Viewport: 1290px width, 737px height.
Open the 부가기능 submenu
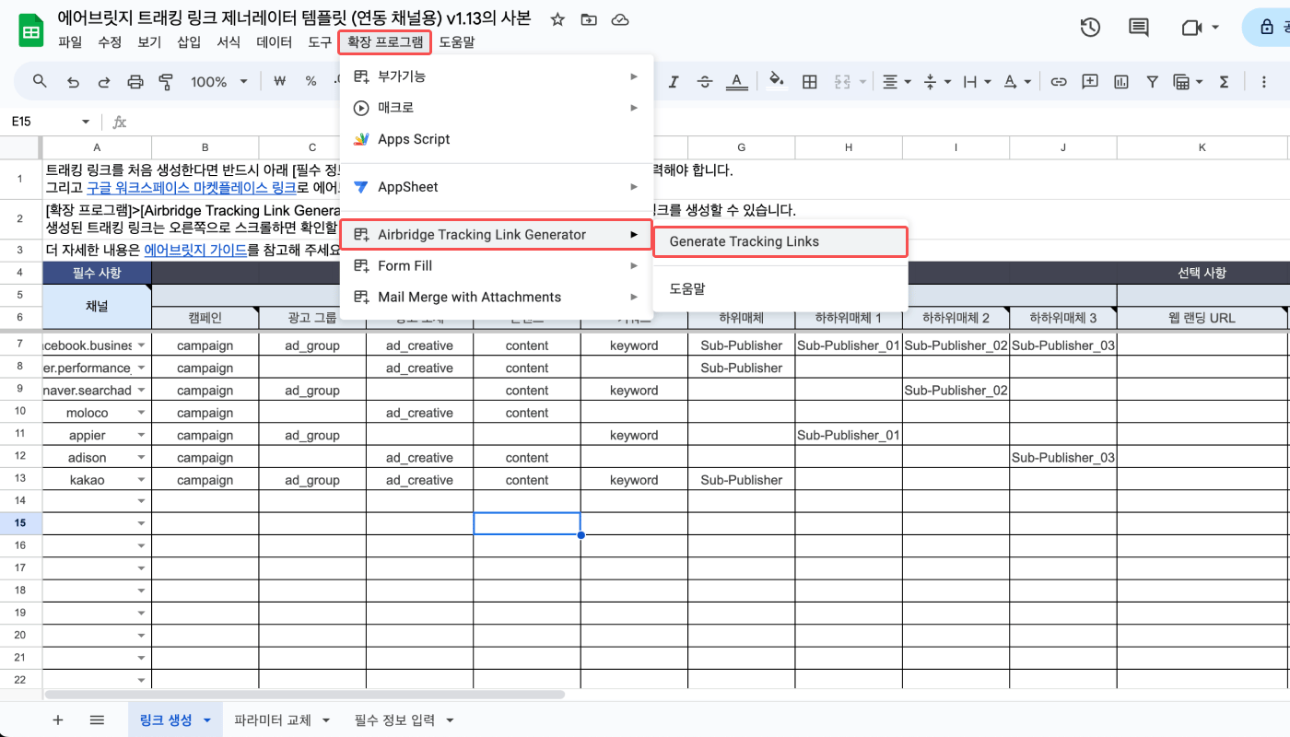point(497,76)
